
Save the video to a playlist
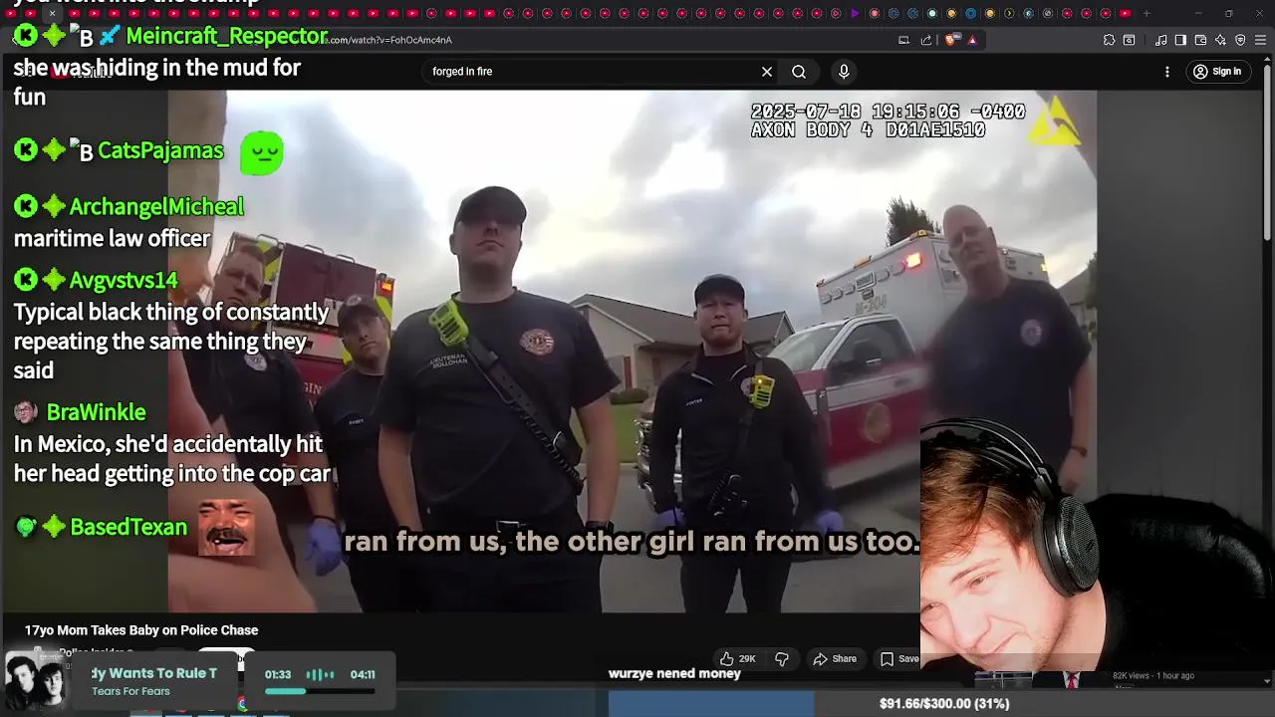[x=899, y=658]
